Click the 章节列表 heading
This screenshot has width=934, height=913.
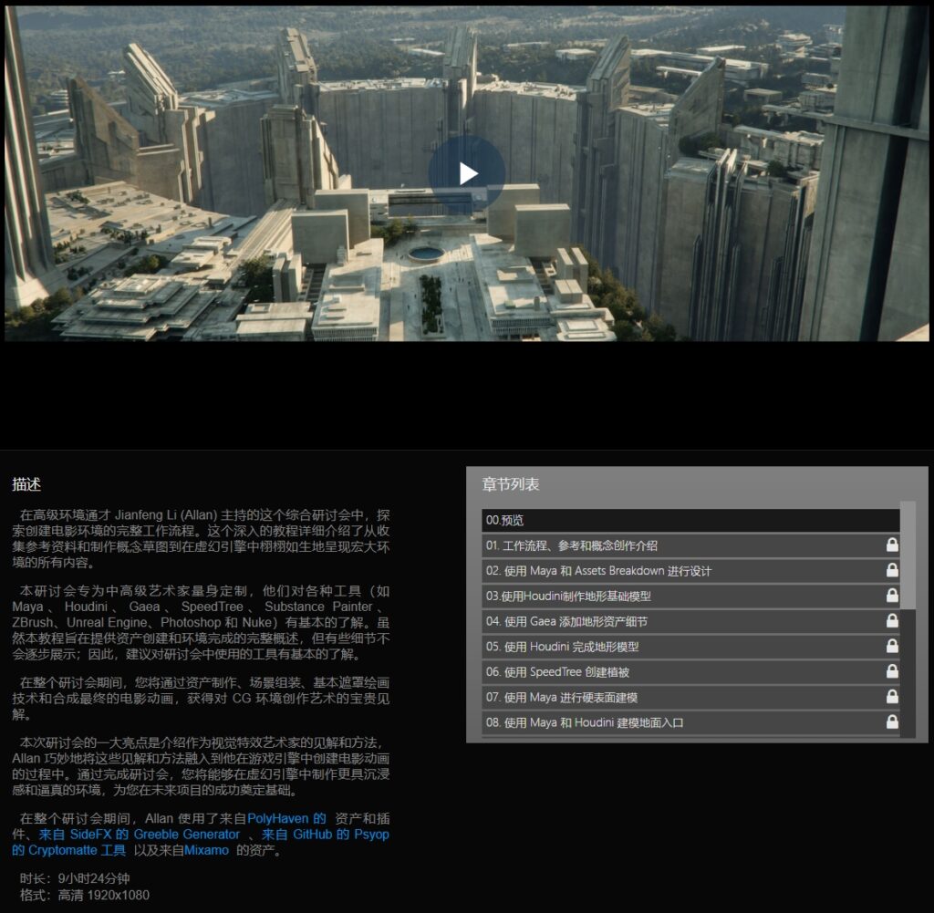(511, 484)
